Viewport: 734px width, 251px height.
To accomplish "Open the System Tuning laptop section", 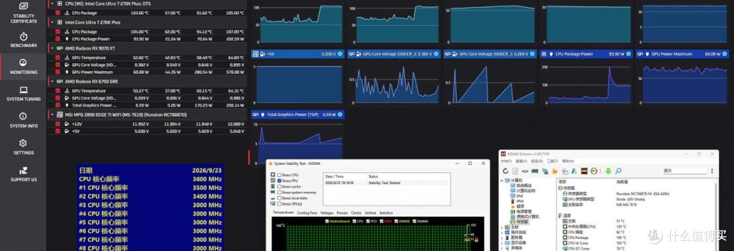I will pos(23,94).
